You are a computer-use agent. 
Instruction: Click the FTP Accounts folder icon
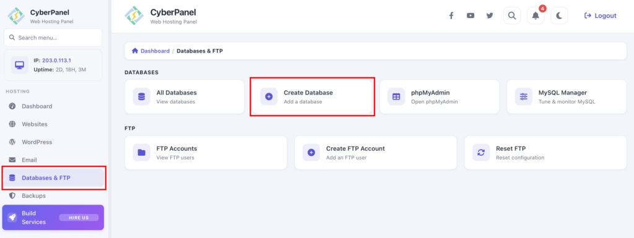[x=142, y=153]
